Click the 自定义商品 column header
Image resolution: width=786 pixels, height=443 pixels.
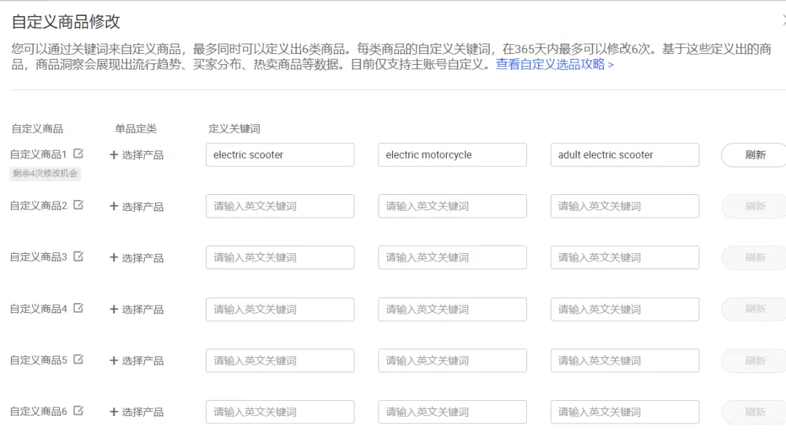(37, 129)
